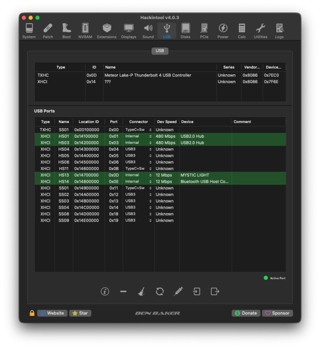Screen dimensions: 320x348
Task: Open the Logs section icon
Action: (x=279, y=31)
